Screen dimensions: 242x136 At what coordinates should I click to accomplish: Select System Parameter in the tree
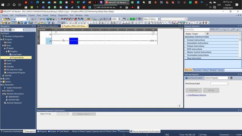coord(14,88)
